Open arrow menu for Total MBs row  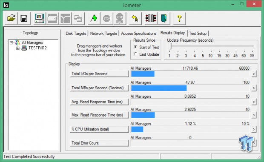(254, 88)
